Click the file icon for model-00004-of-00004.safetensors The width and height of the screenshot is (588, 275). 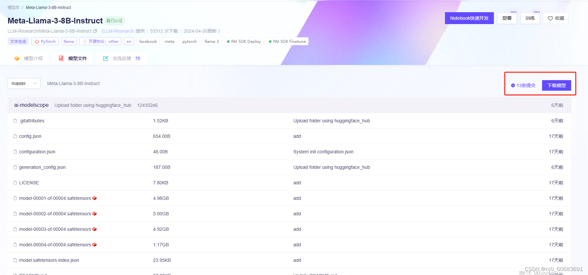pyautogui.click(x=15, y=245)
